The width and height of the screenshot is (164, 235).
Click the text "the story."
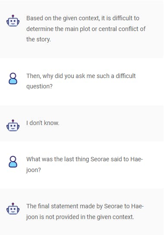(38, 39)
